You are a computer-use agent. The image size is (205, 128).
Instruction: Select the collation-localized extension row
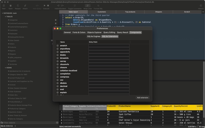(x=102, y=71)
